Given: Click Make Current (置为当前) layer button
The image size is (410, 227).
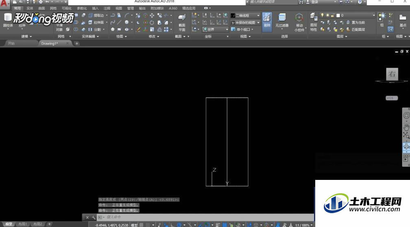Looking at the screenshot, I should (356, 22).
